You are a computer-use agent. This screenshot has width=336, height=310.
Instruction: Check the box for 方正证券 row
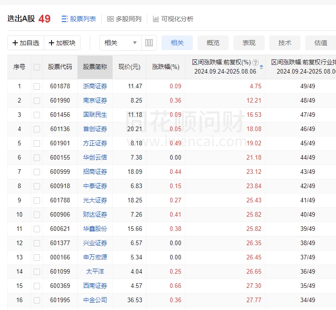pos(37,143)
